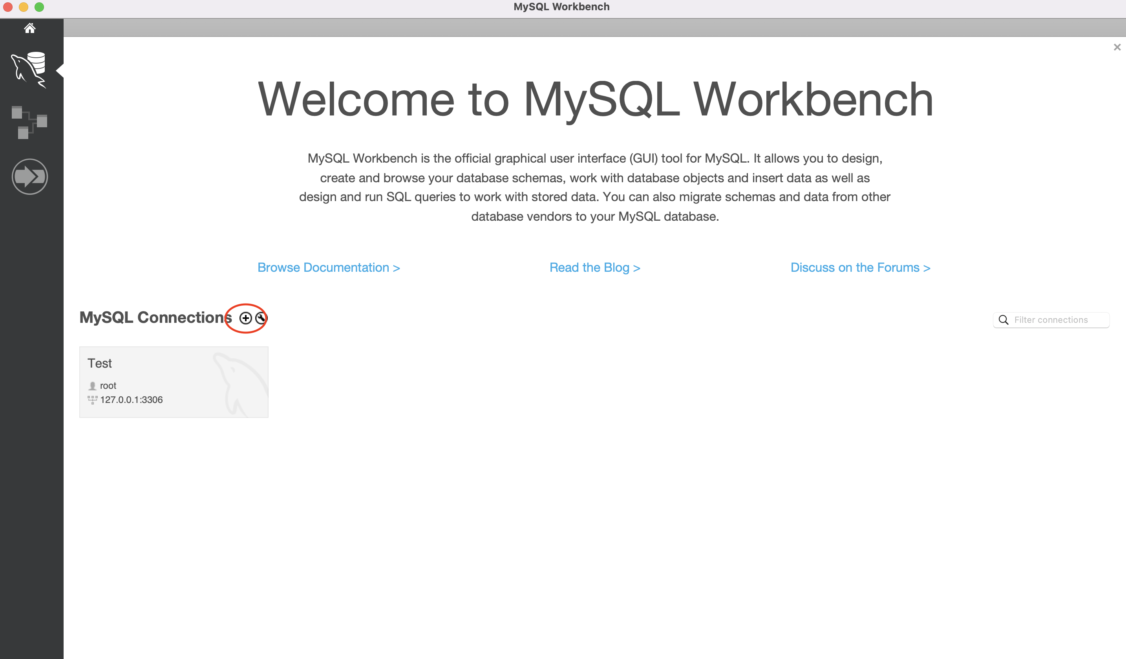Image resolution: width=1126 pixels, height=659 pixels.
Task: Open the Migration wizard arrow icon
Action: pos(29,177)
